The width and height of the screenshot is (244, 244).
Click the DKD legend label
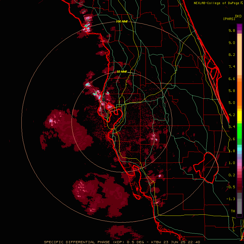238,16
